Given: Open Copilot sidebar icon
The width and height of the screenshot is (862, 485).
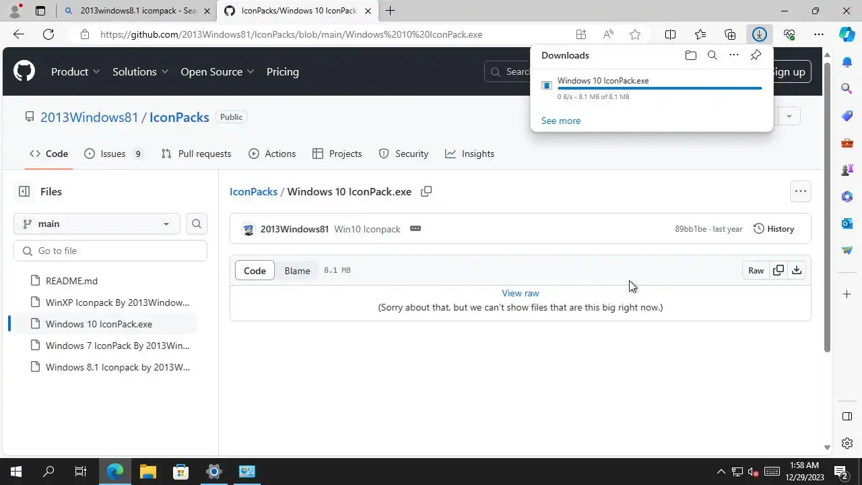Looking at the screenshot, I should pyautogui.click(x=847, y=34).
